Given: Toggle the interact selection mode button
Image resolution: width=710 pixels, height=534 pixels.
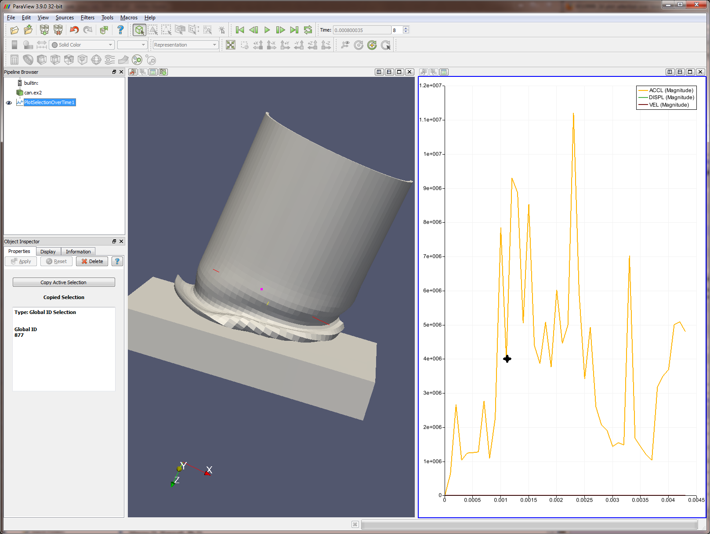Looking at the screenshot, I should click(139, 30).
